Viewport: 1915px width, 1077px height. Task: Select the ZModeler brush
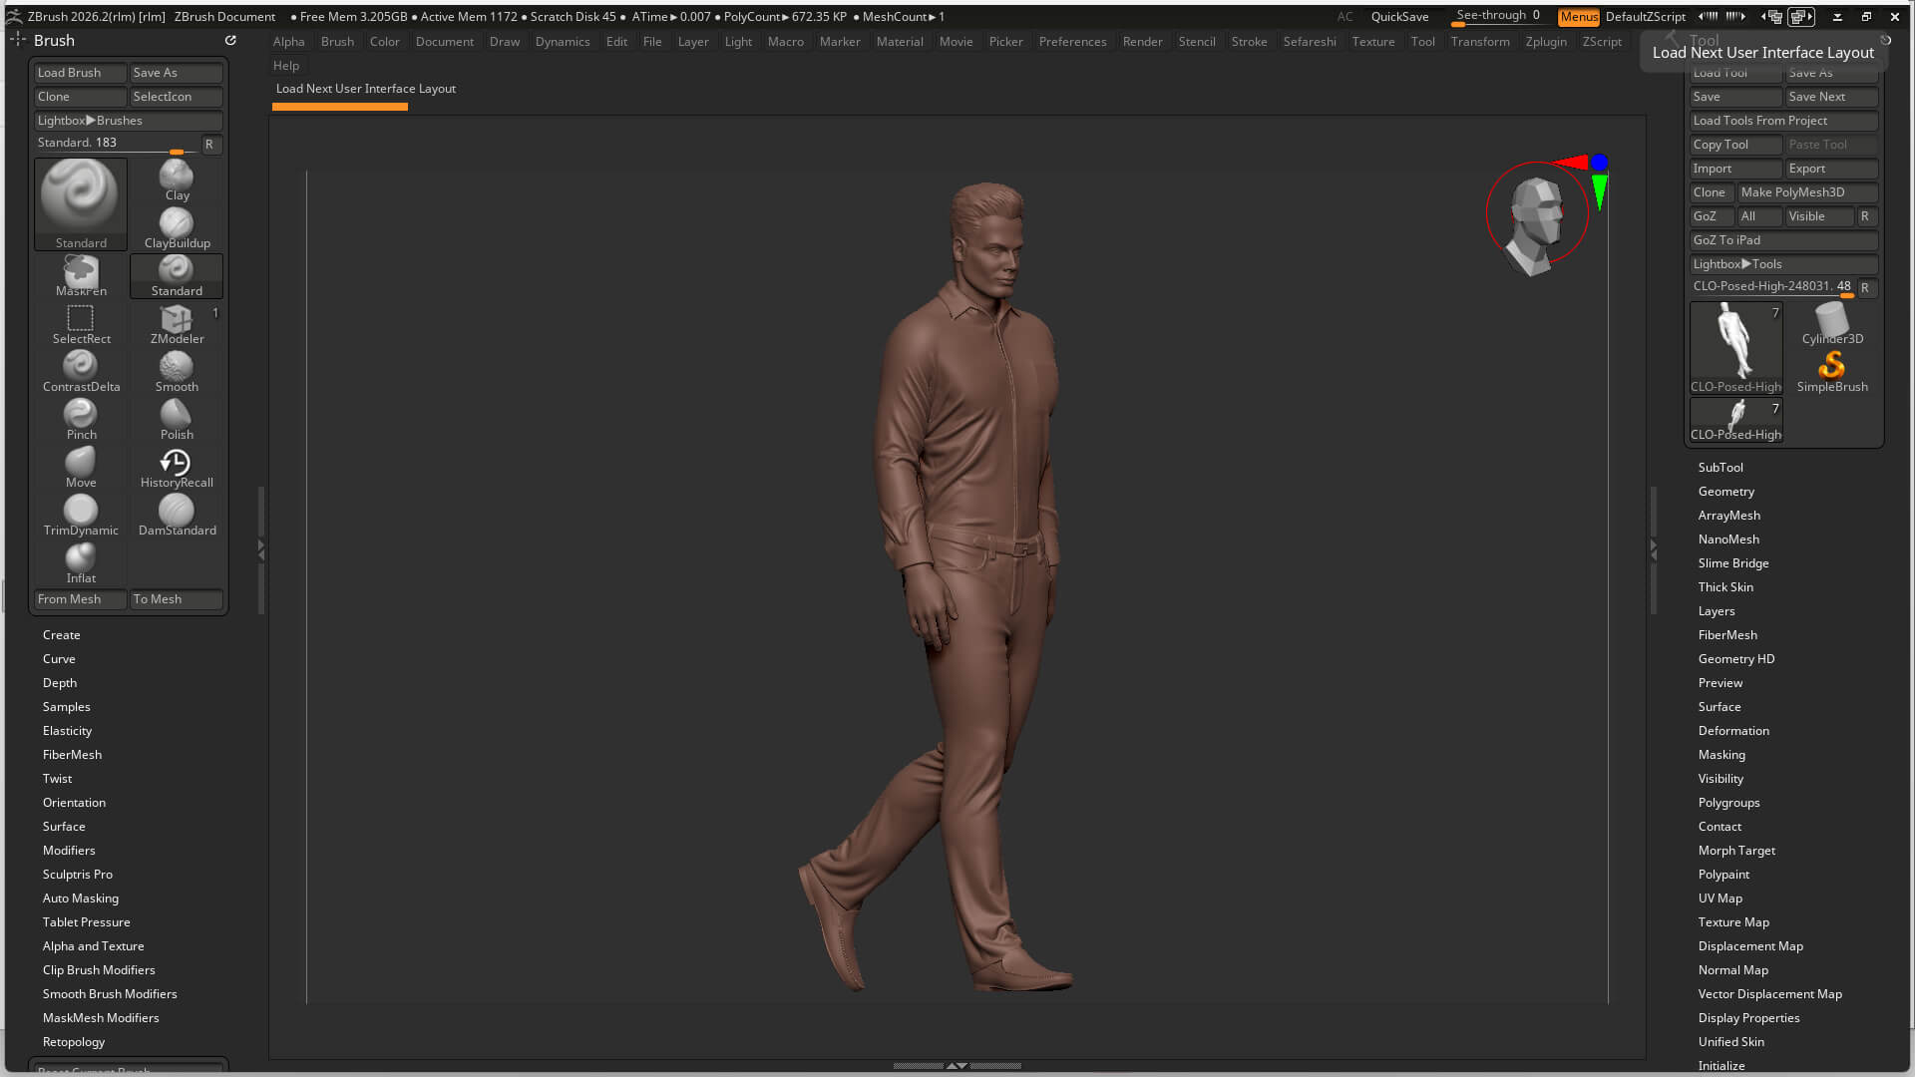tap(177, 324)
